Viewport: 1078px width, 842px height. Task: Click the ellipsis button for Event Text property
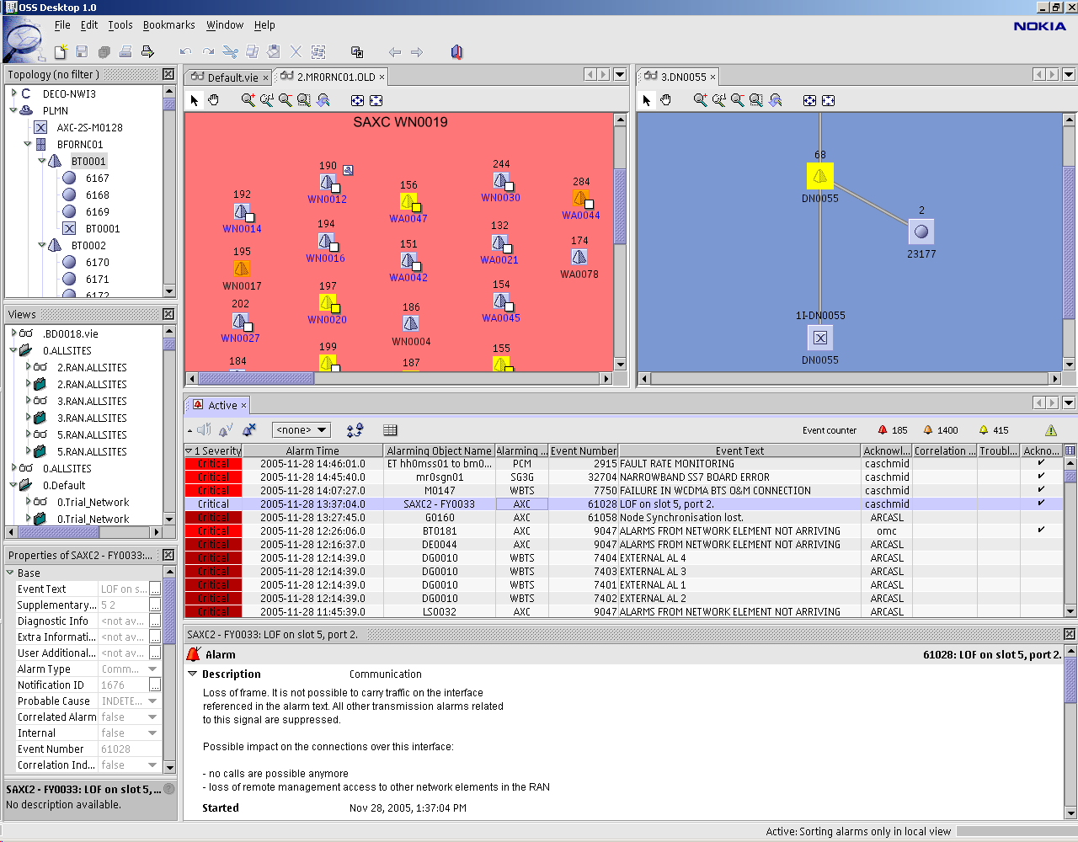click(x=155, y=589)
